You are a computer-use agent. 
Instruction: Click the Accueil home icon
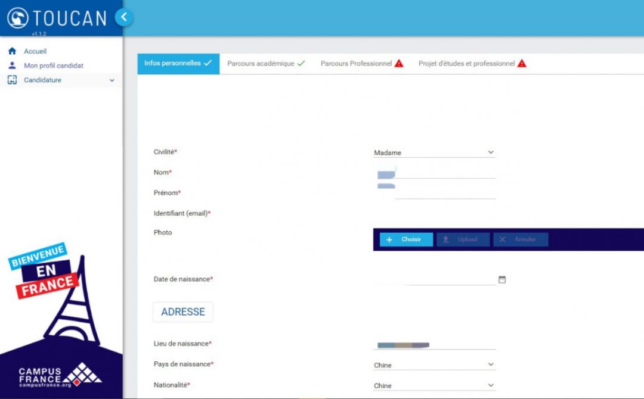pos(12,51)
